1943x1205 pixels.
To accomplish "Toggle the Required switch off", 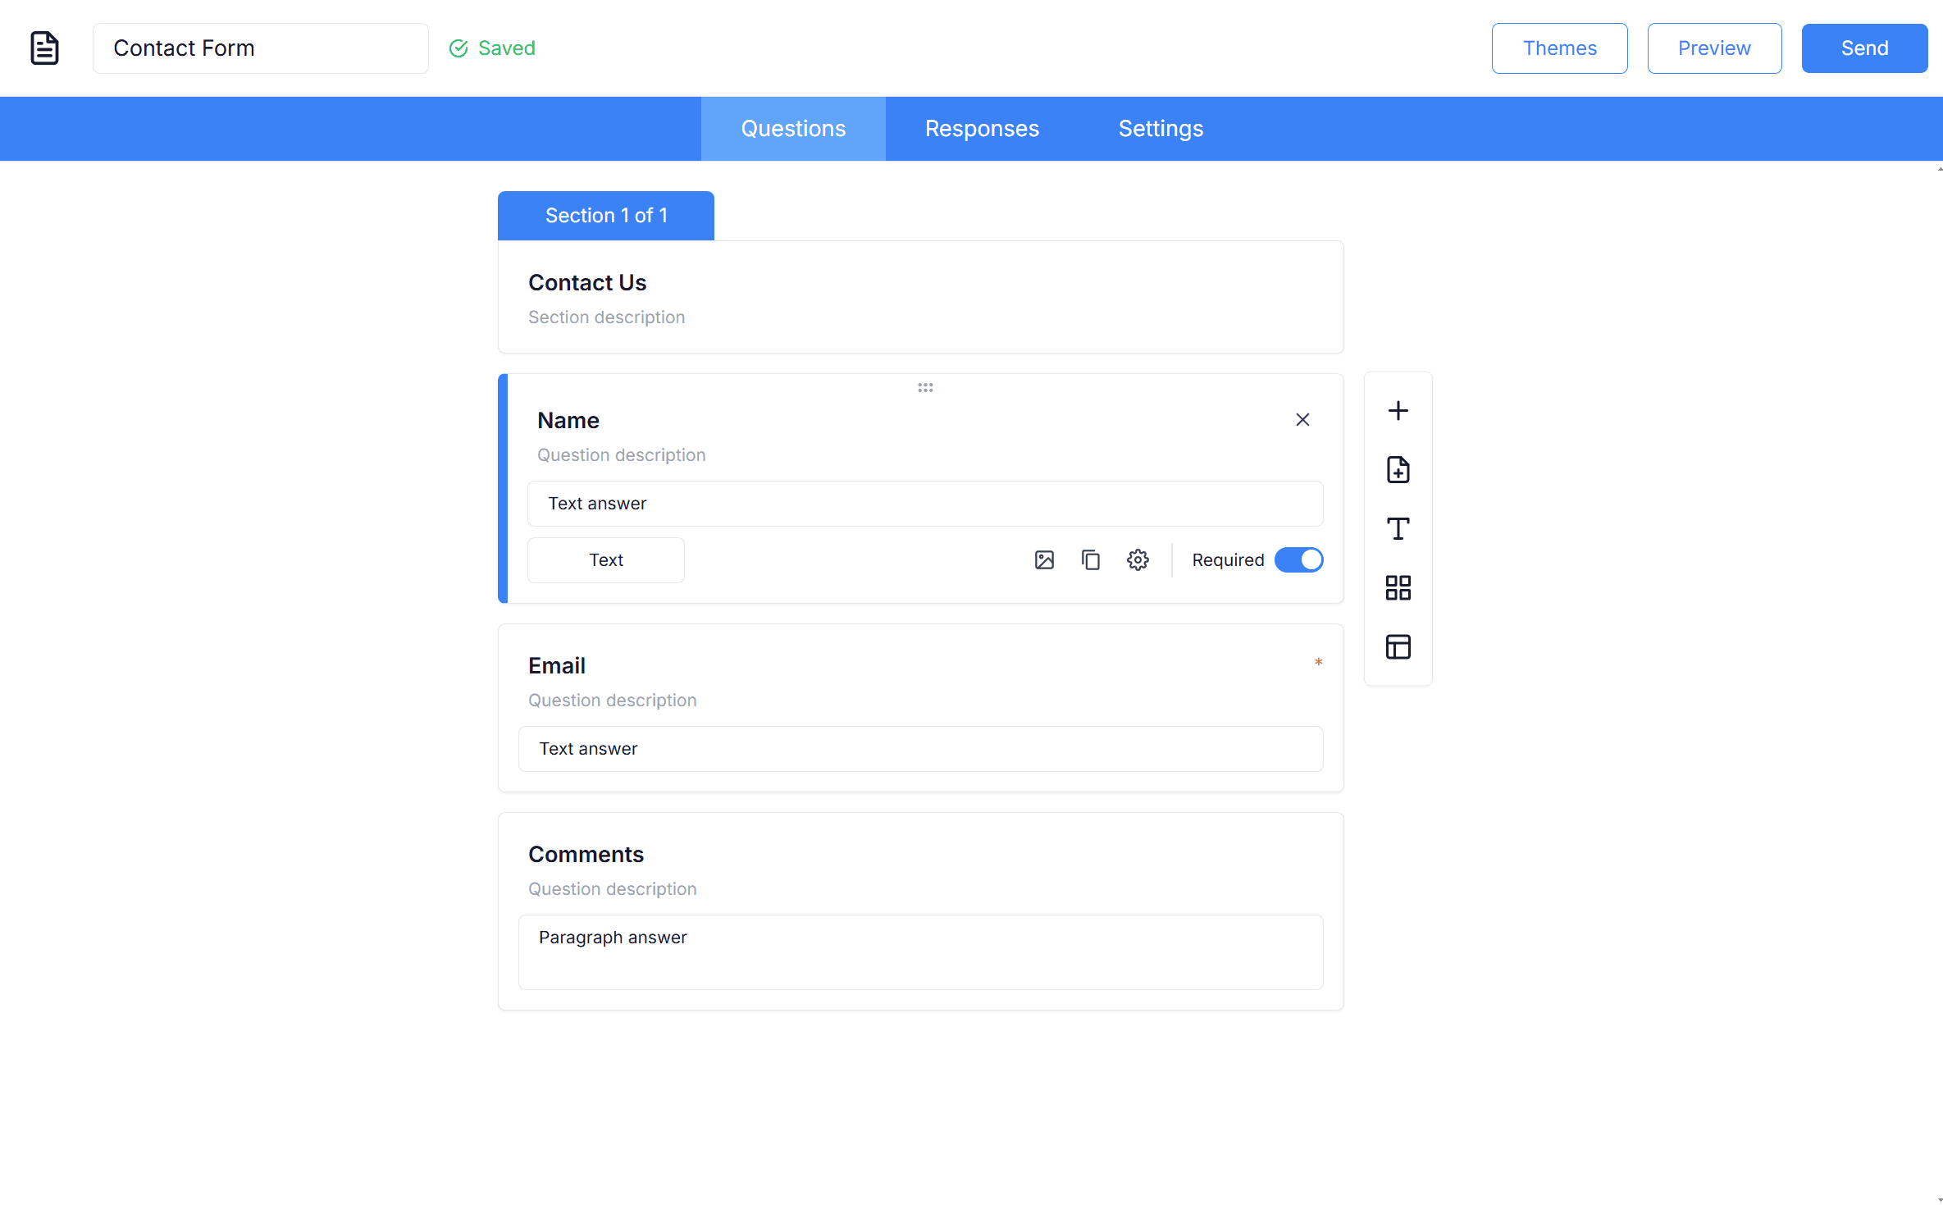I will tap(1298, 560).
